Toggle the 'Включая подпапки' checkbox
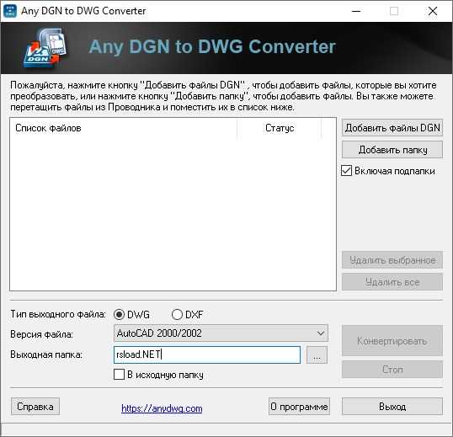 click(x=346, y=171)
